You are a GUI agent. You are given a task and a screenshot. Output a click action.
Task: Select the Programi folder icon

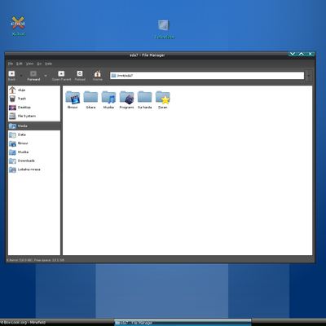coord(126,100)
